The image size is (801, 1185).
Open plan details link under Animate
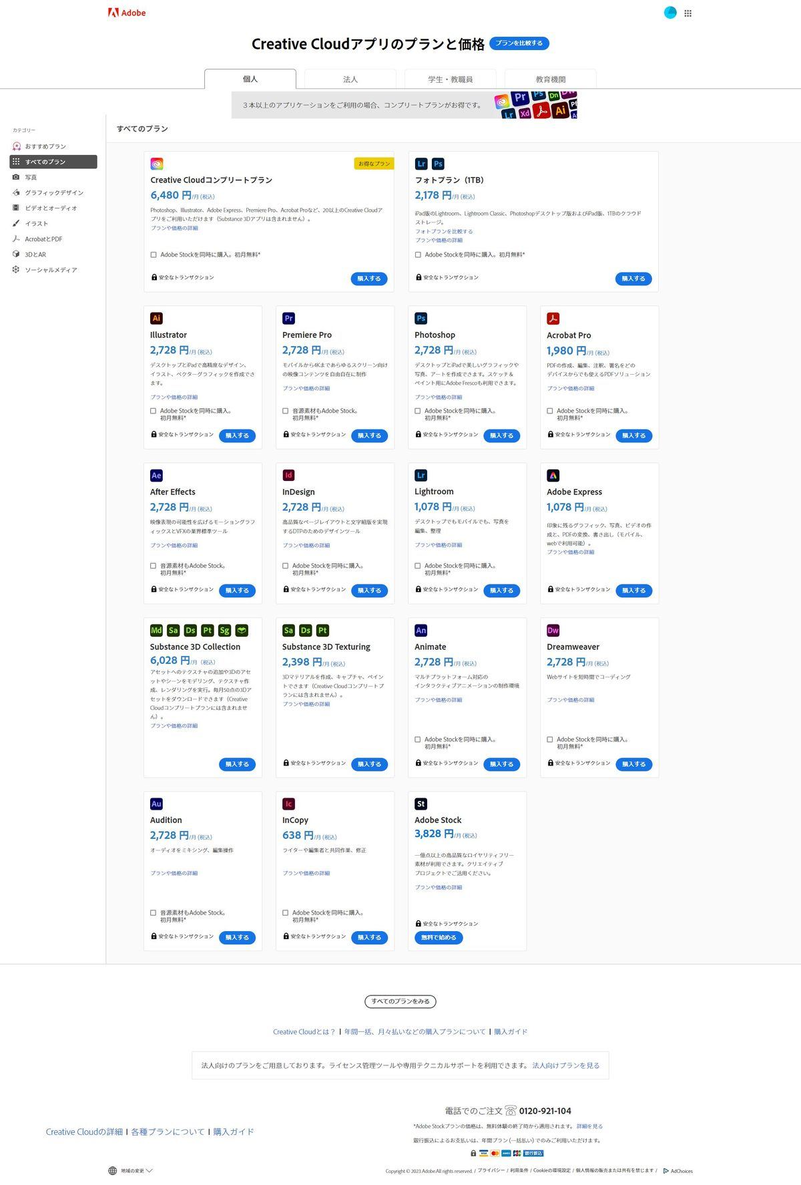[439, 700]
